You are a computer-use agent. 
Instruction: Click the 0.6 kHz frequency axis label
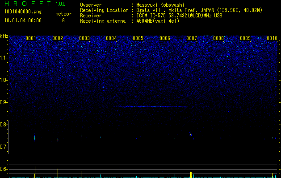pyautogui.click(x=4, y=169)
